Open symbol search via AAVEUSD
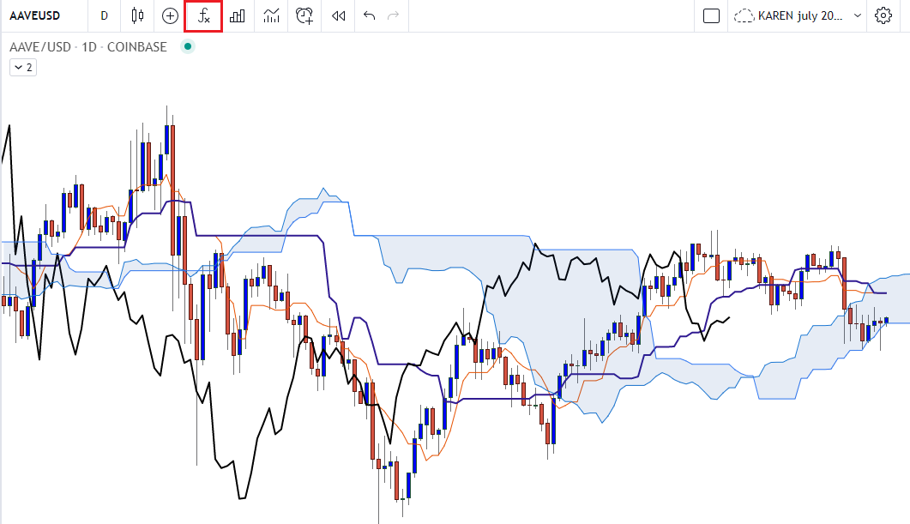Viewport: 910px width, 524px height. coord(34,15)
